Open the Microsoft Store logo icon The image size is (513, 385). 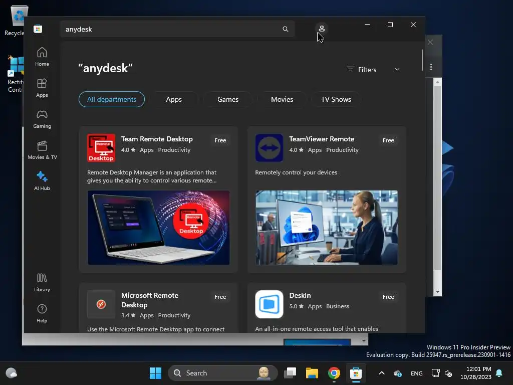[38, 29]
